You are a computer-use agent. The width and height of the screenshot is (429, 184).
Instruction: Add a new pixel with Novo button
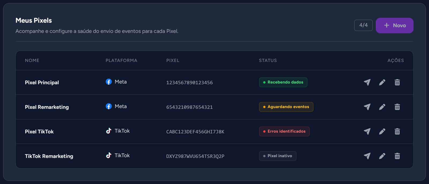(x=394, y=25)
